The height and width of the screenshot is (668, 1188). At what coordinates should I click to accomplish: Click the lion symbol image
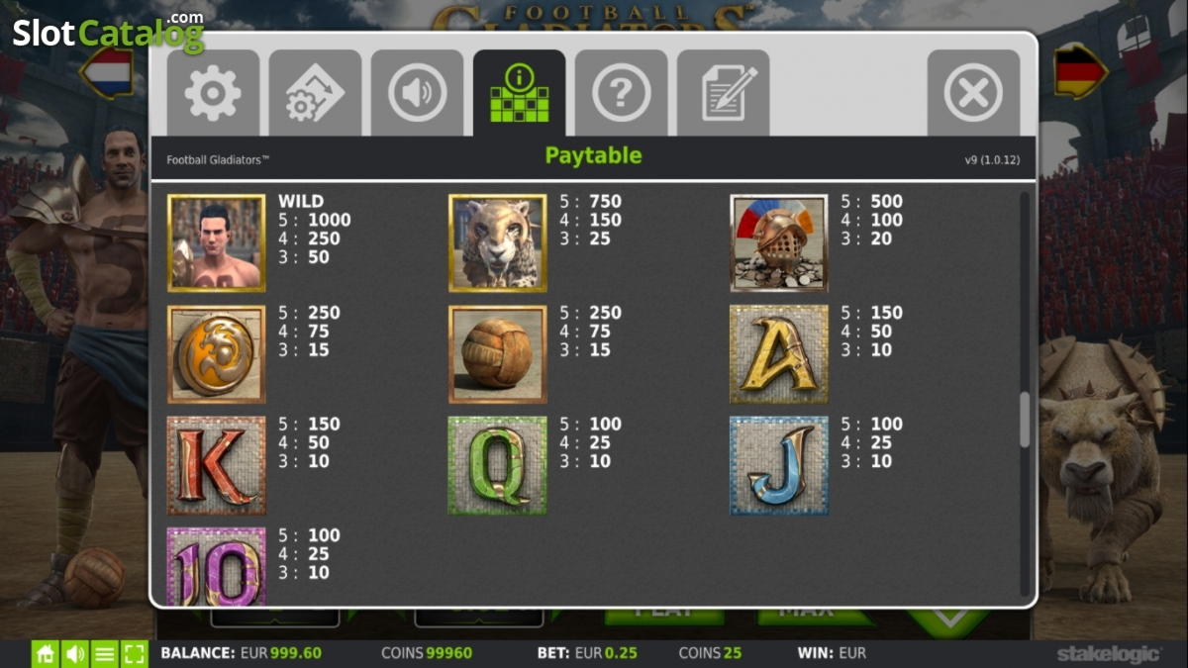(498, 243)
